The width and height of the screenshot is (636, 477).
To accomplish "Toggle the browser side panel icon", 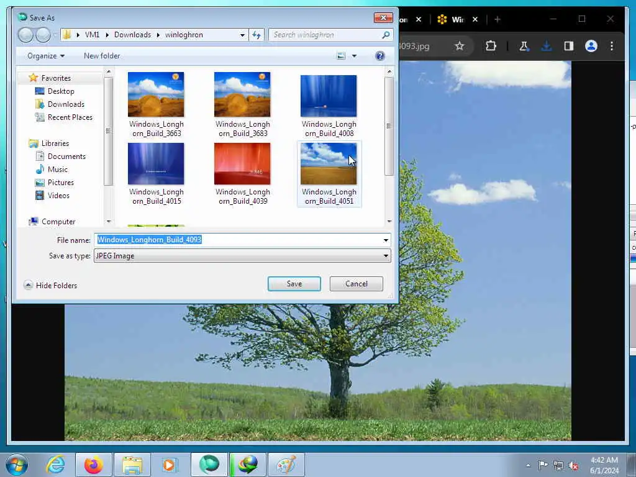I will coord(569,46).
